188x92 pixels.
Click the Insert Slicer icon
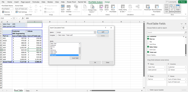point(63,9)
